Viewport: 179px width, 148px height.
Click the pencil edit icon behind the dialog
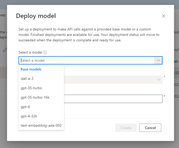(x=5, y=50)
